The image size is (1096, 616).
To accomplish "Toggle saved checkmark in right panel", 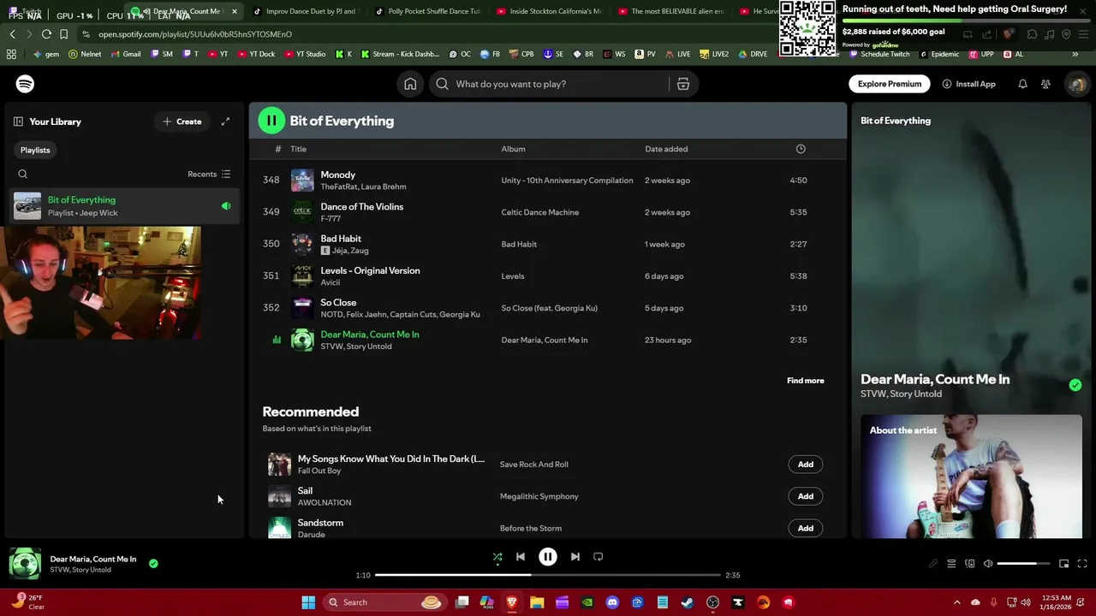I will [x=1075, y=385].
